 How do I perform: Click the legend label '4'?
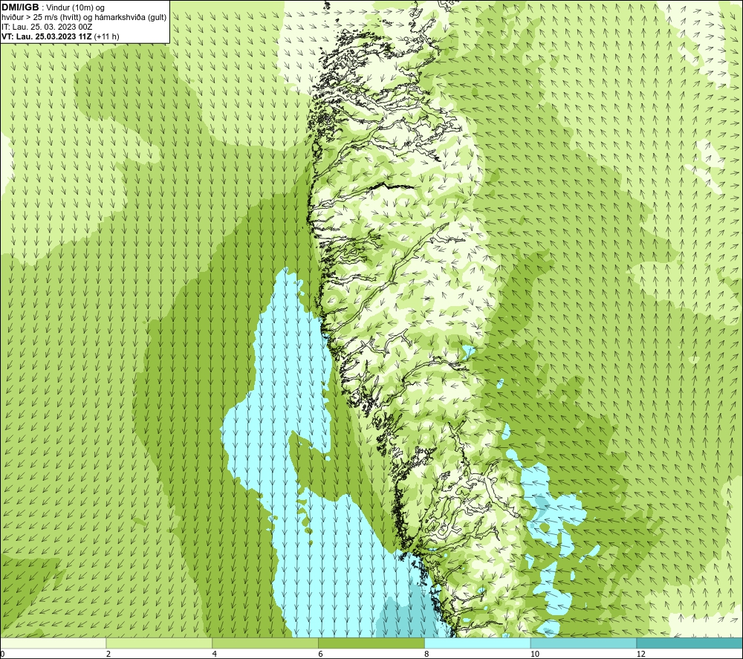(215, 654)
